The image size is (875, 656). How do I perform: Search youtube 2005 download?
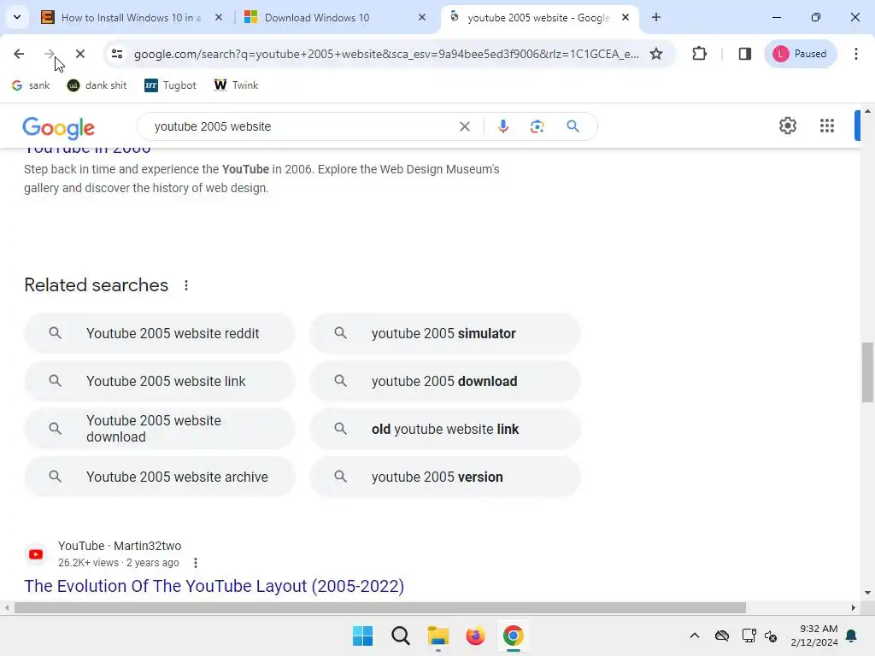click(x=445, y=382)
